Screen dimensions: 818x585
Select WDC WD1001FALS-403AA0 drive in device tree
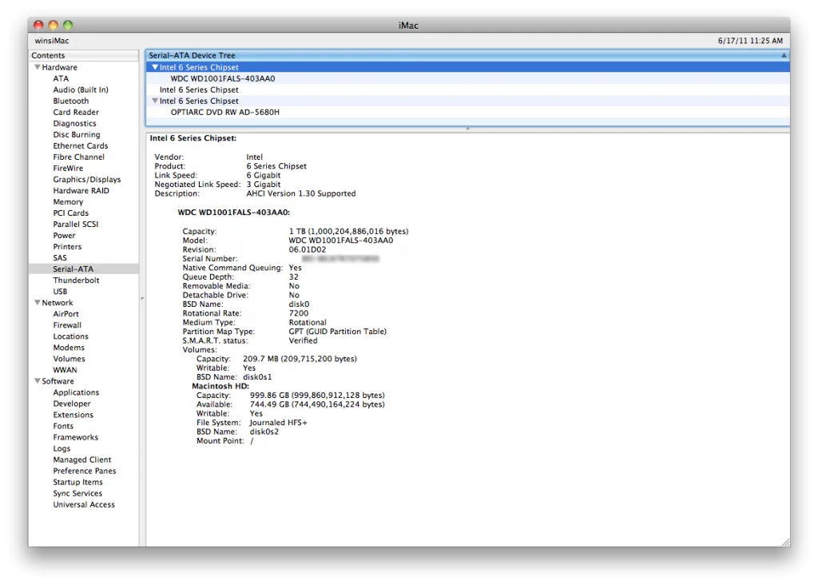(x=222, y=79)
